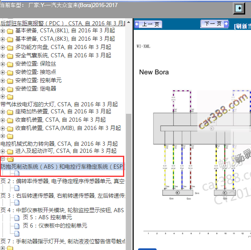Select 电控机械式助力转向器 tree entry
The height and width of the screenshot is (250, 251).
pyautogui.click(x=59, y=144)
